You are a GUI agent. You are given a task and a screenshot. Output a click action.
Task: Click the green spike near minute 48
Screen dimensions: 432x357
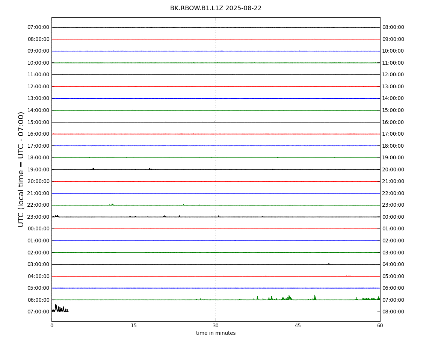point(315,298)
